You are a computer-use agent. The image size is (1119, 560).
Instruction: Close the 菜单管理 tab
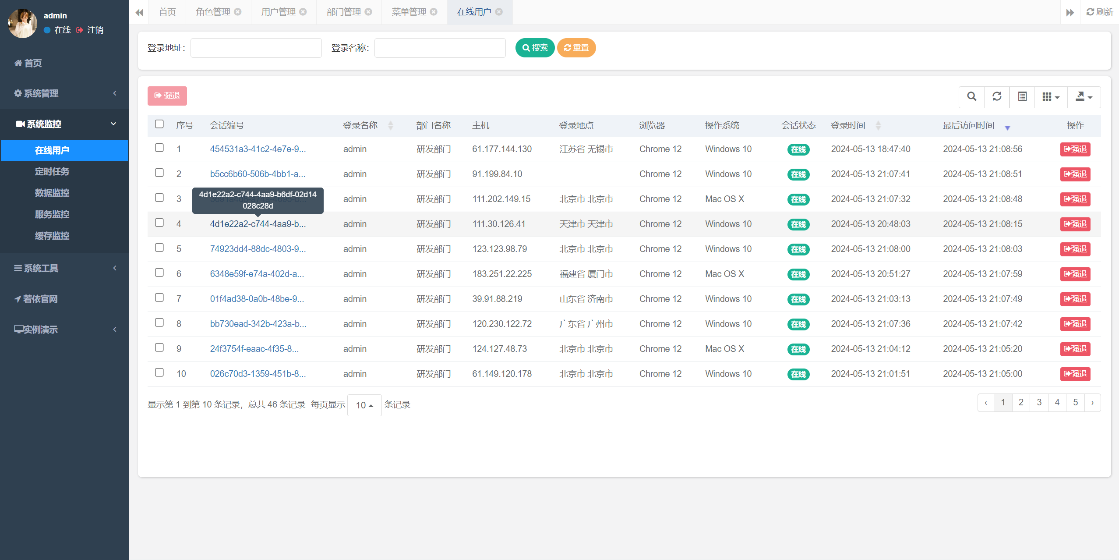click(434, 12)
